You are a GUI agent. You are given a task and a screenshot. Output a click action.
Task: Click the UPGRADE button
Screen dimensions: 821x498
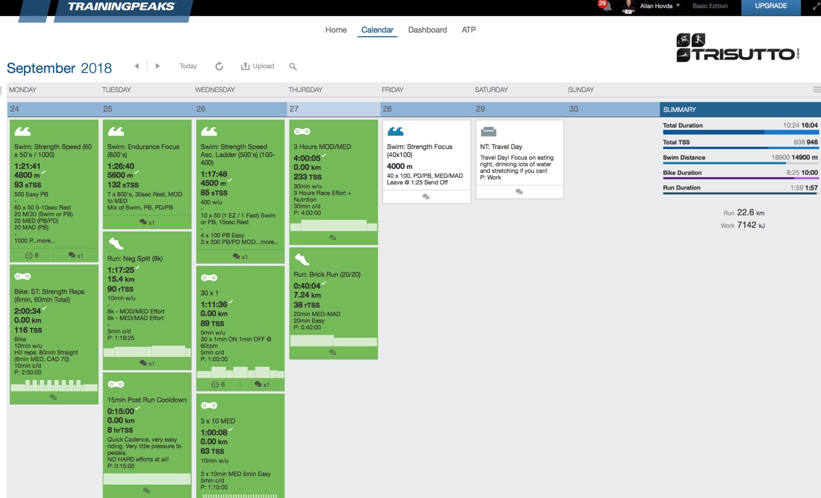tap(771, 7)
